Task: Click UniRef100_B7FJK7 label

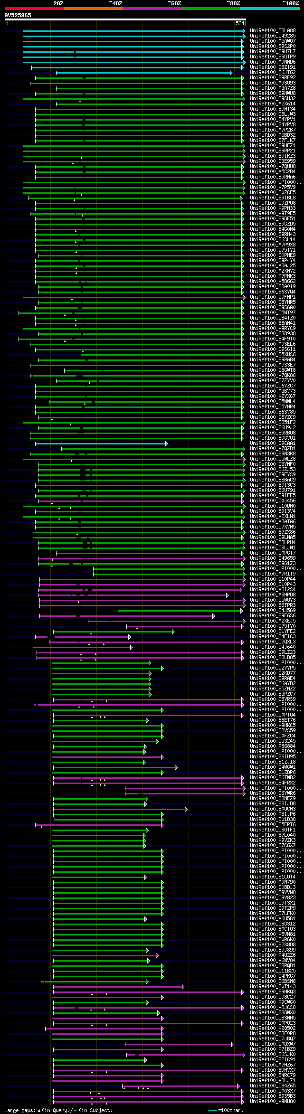Action: (x=273, y=140)
